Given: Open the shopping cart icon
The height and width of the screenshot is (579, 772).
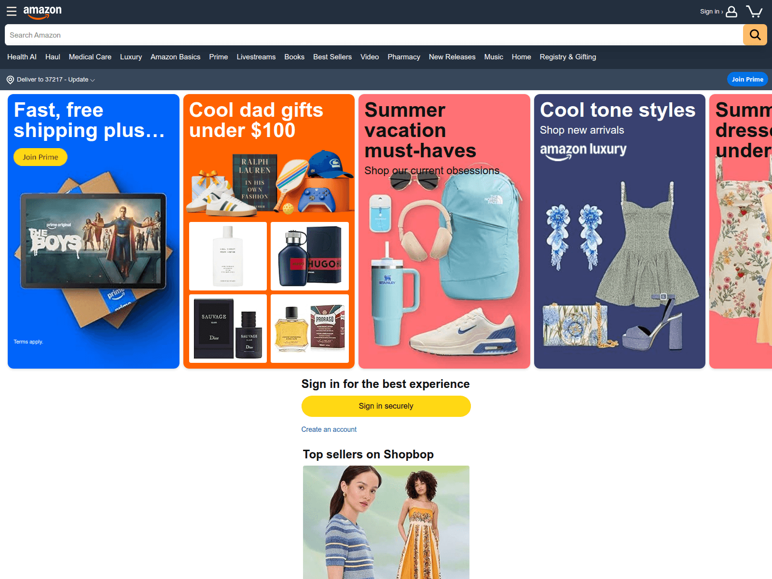Looking at the screenshot, I should [754, 12].
